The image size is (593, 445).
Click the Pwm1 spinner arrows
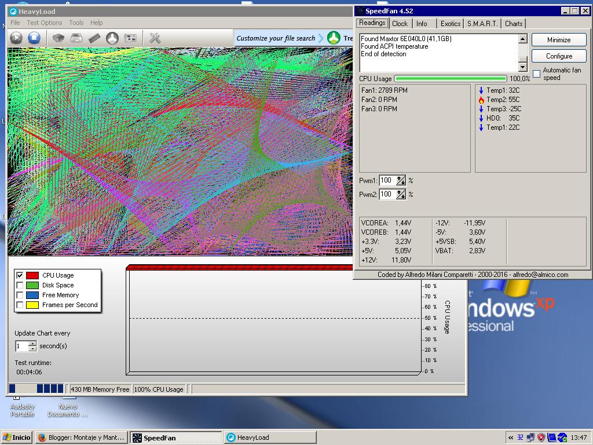[x=401, y=181]
